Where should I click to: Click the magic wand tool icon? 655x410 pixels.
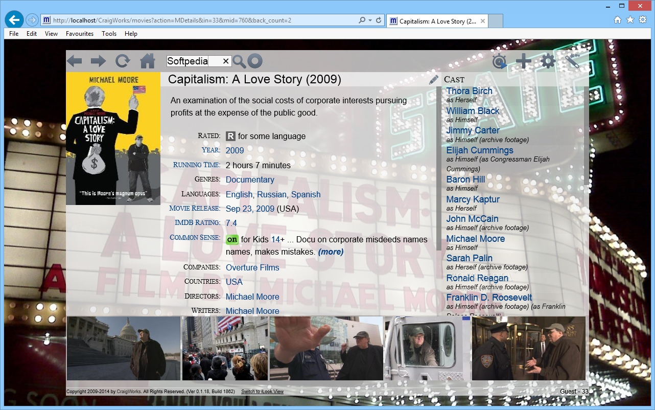tap(572, 61)
